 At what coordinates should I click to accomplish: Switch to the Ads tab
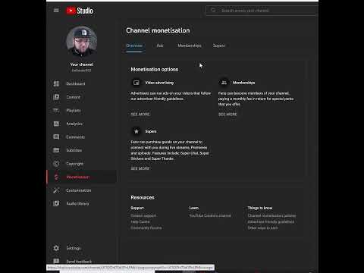click(160, 45)
